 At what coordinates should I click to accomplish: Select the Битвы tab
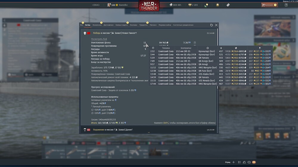(88, 25)
